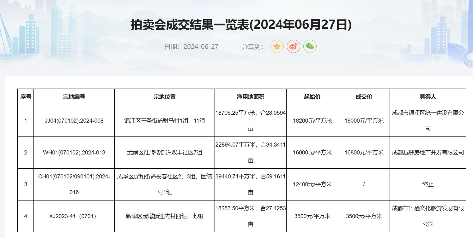This screenshot has width=473, height=238.
Task: Click the 序号 column header
Action: point(26,97)
